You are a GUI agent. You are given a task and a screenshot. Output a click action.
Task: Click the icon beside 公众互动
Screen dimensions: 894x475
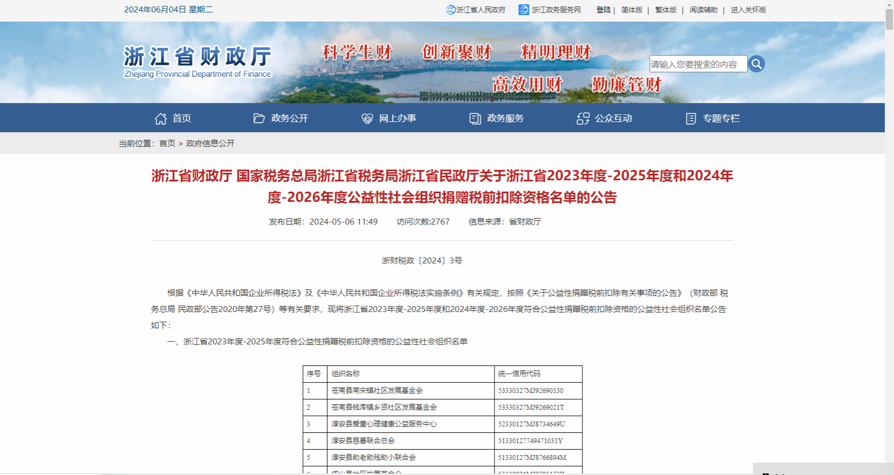583,119
